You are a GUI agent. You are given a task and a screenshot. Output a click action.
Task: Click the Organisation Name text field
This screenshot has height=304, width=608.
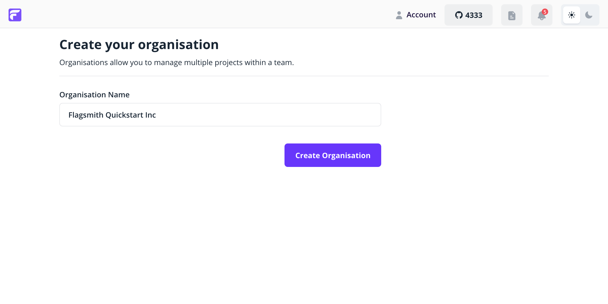pyautogui.click(x=220, y=115)
